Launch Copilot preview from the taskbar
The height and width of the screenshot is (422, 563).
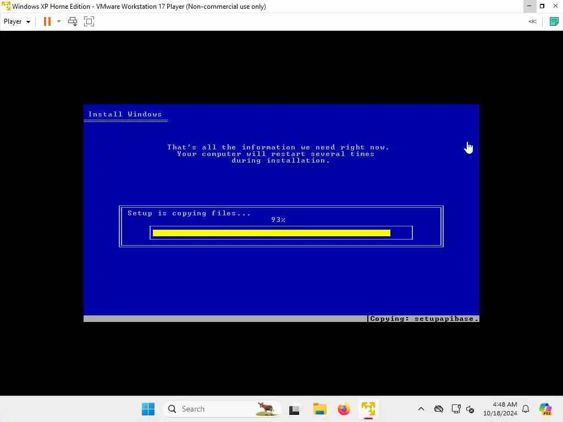point(545,409)
